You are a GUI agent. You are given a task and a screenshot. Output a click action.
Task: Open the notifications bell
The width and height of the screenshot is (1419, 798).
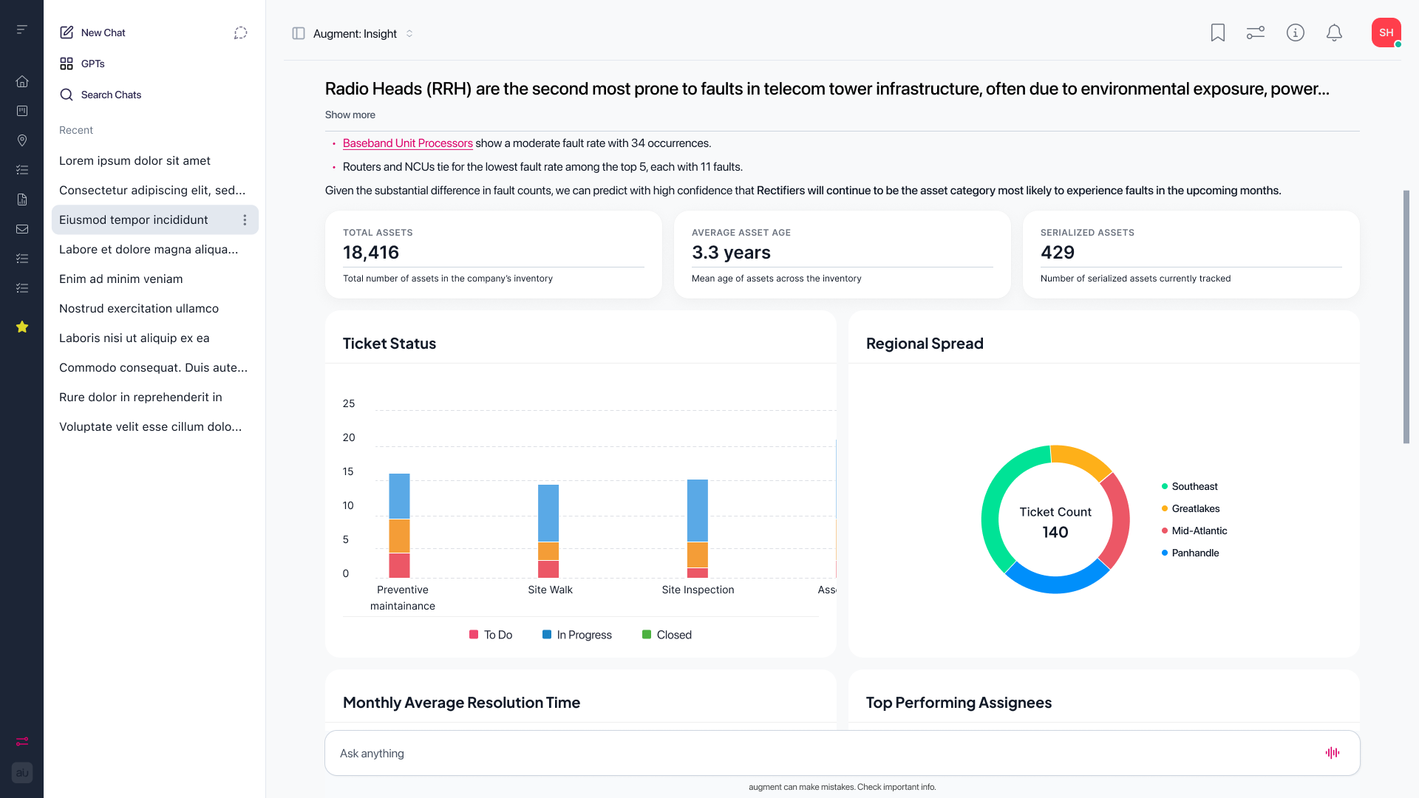pyautogui.click(x=1334, y=33)
